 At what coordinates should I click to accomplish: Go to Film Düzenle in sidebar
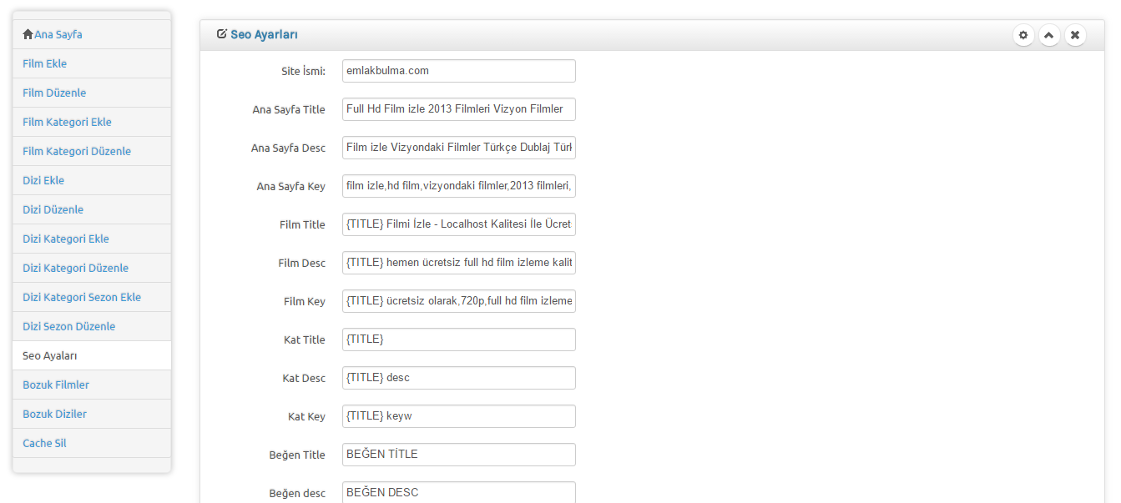(92, 93)
